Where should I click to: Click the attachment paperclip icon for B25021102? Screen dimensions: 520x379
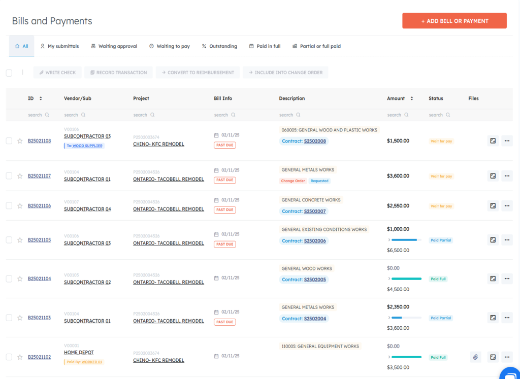pos(475,357)
